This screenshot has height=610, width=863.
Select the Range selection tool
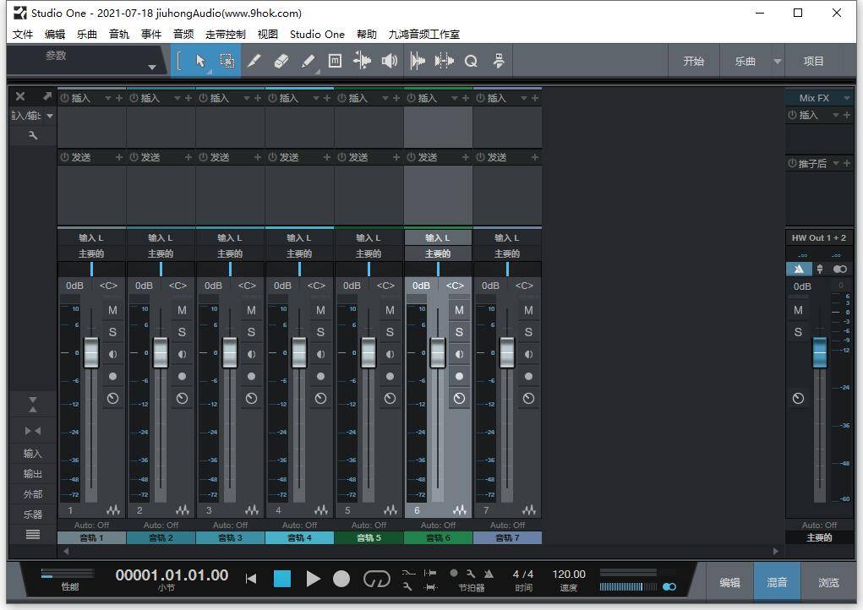point(227,60)
